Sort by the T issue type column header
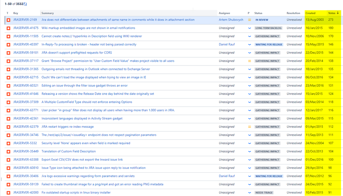343x196 pixels. 8,13
